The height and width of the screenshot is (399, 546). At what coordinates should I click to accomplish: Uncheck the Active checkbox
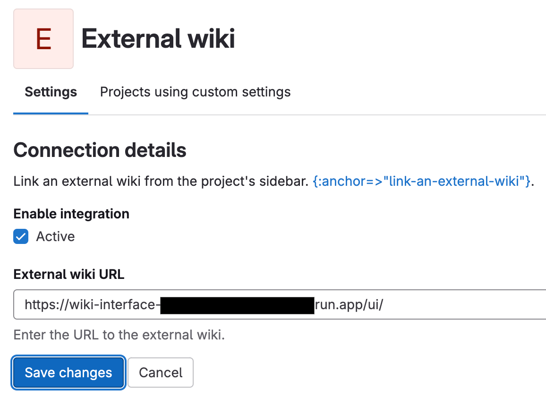coord(21,237)
